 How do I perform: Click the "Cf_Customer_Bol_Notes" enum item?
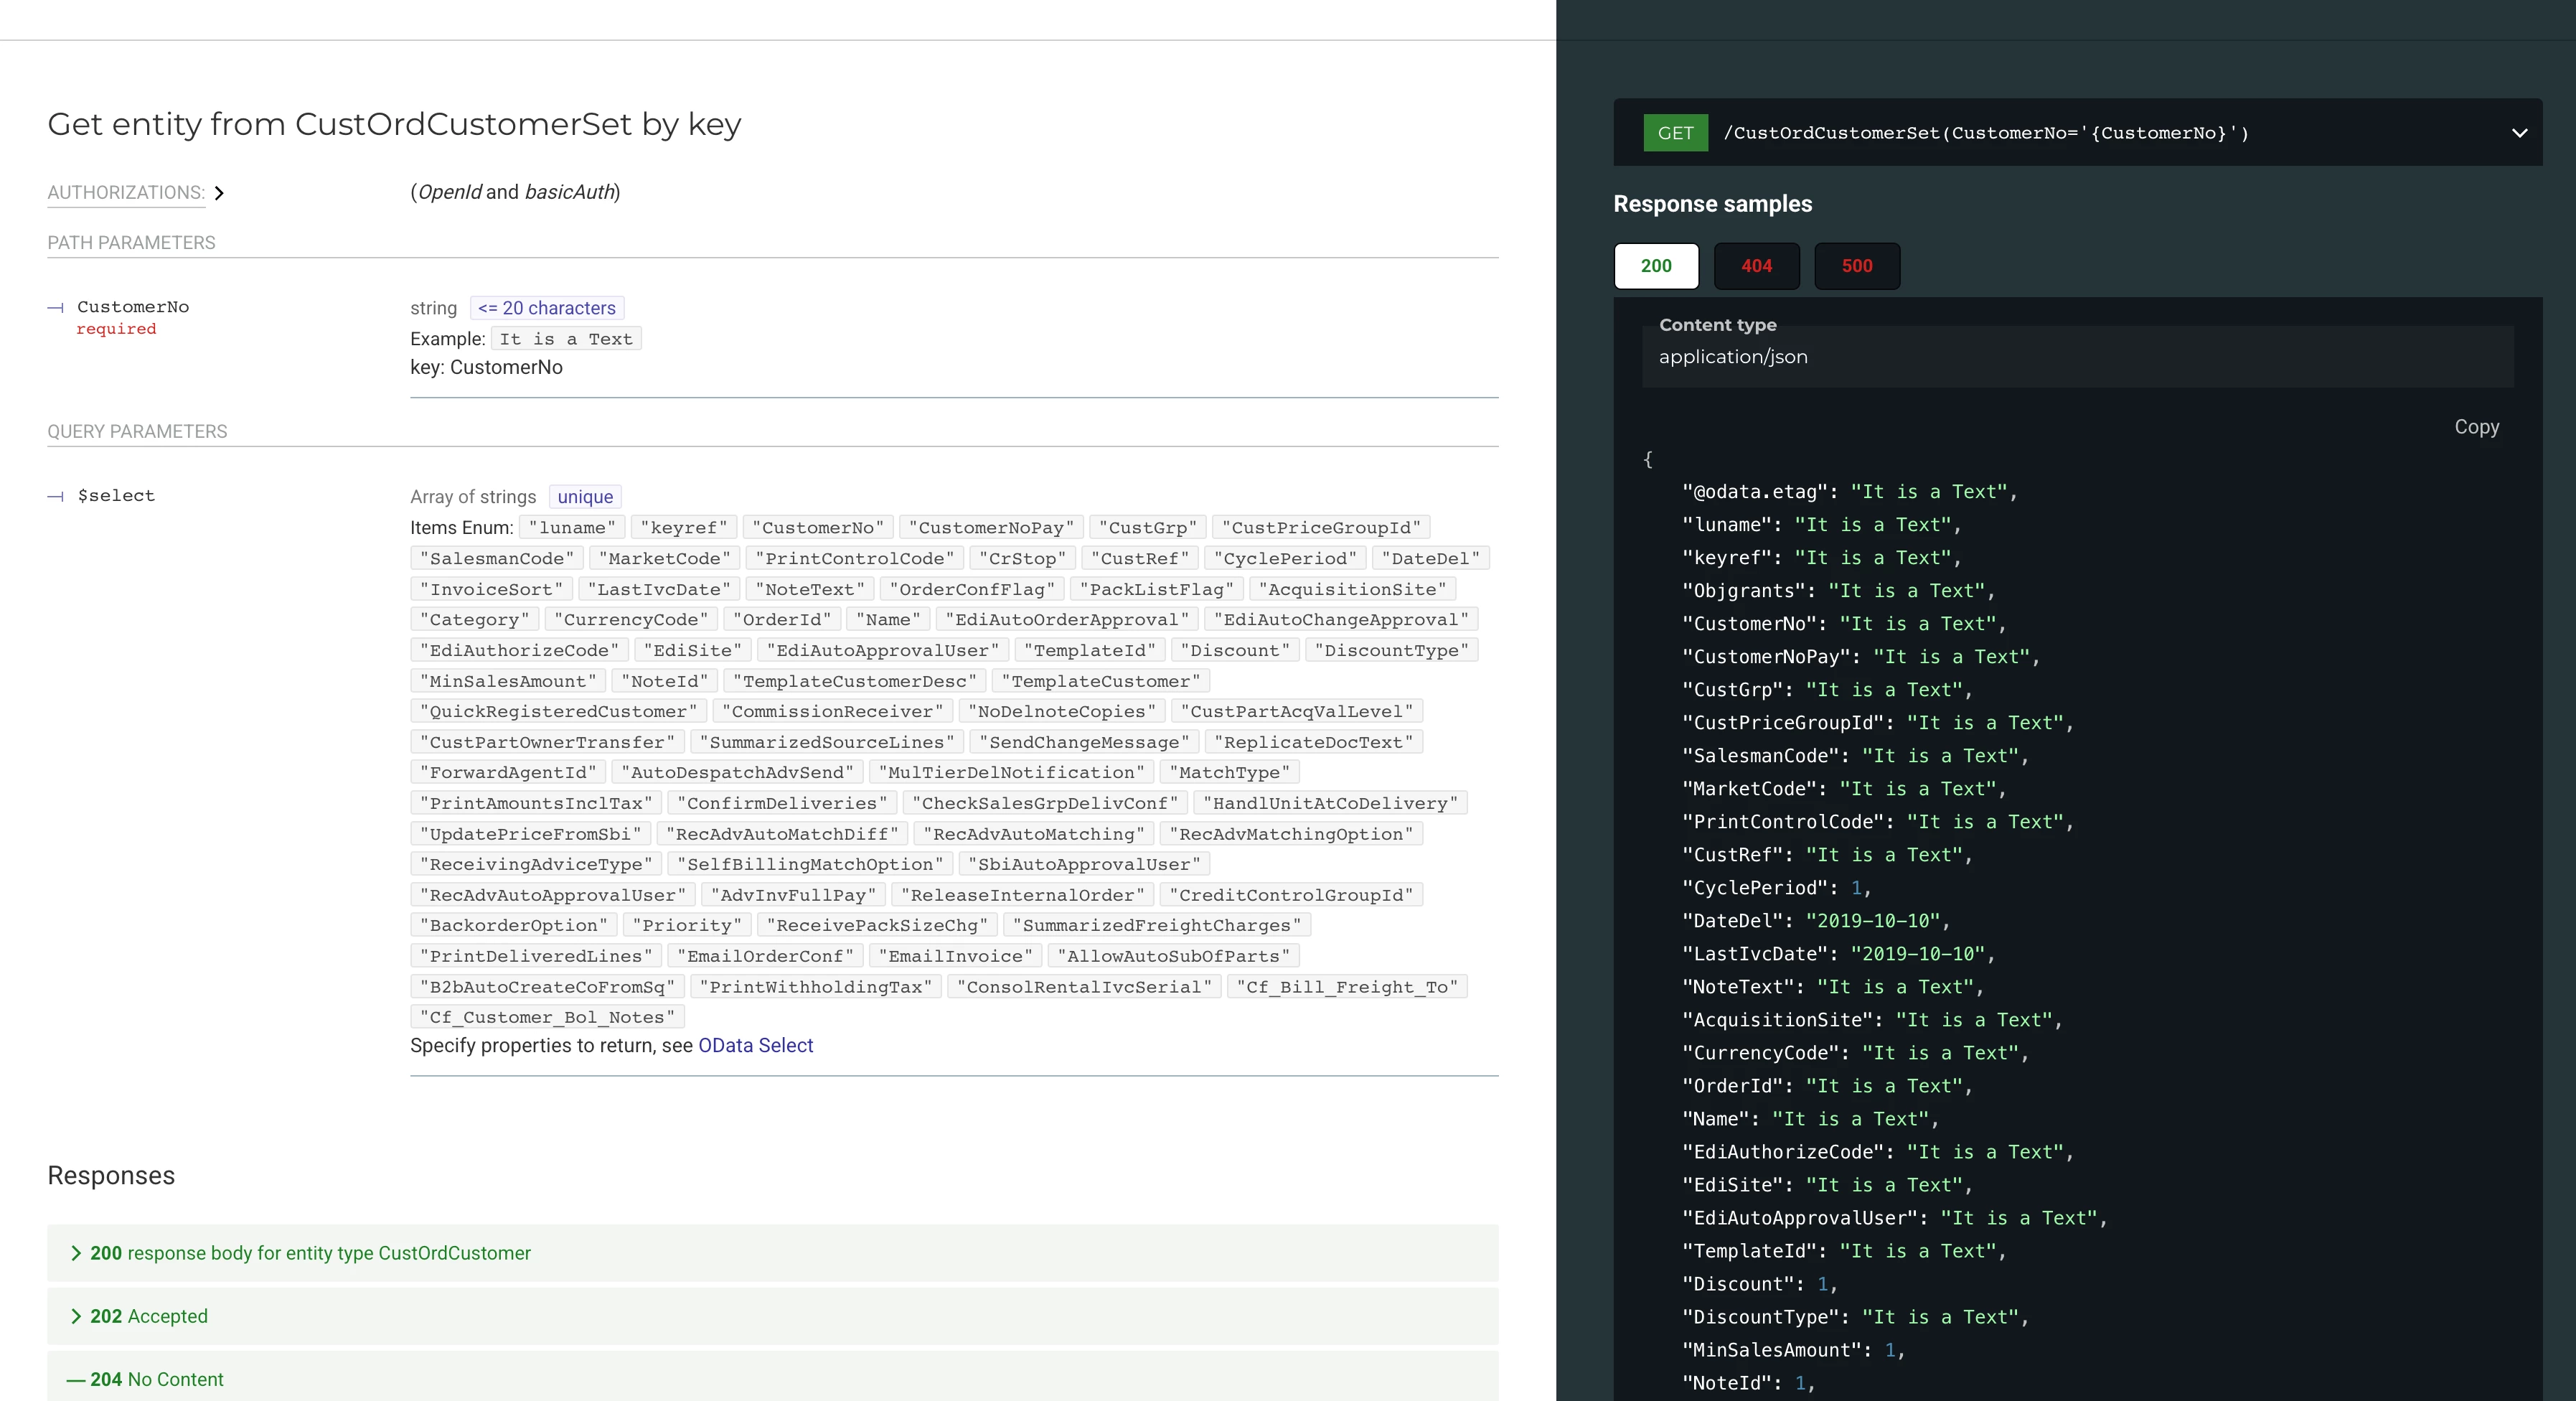pos(547,1017)
